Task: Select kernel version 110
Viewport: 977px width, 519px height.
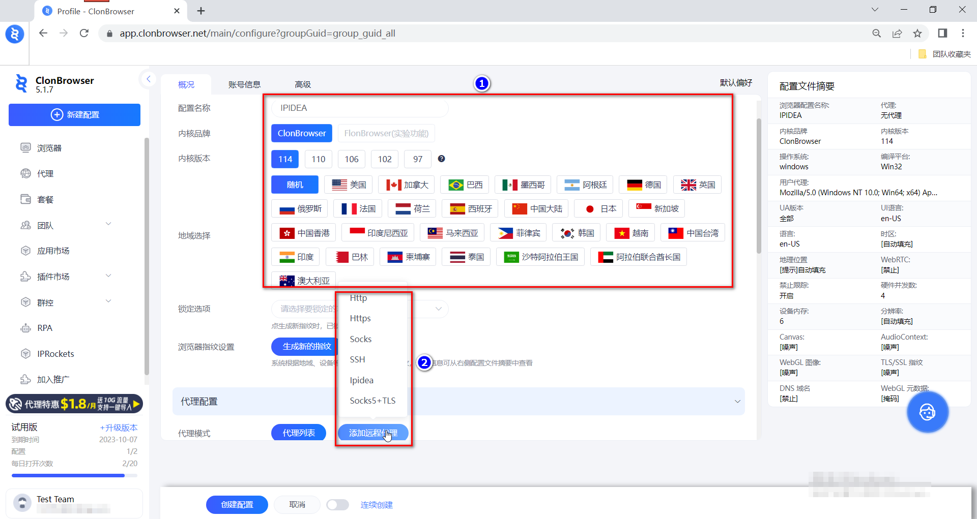Action: coord(318,159)
